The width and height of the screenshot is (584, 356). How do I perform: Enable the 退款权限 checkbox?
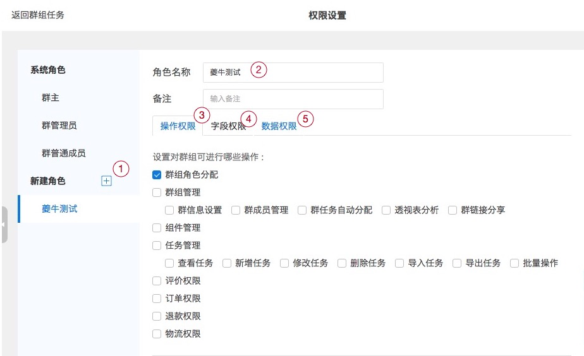(x=157, y=316)
